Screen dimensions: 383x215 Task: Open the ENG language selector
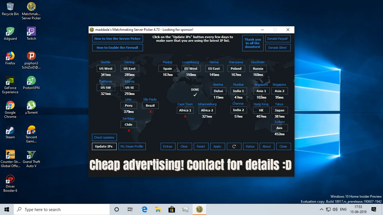[x=343, y=209]
